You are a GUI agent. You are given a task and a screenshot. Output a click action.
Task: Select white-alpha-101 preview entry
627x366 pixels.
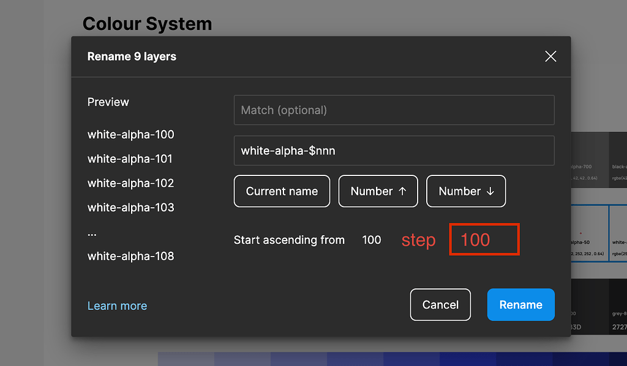coord(130,159)
